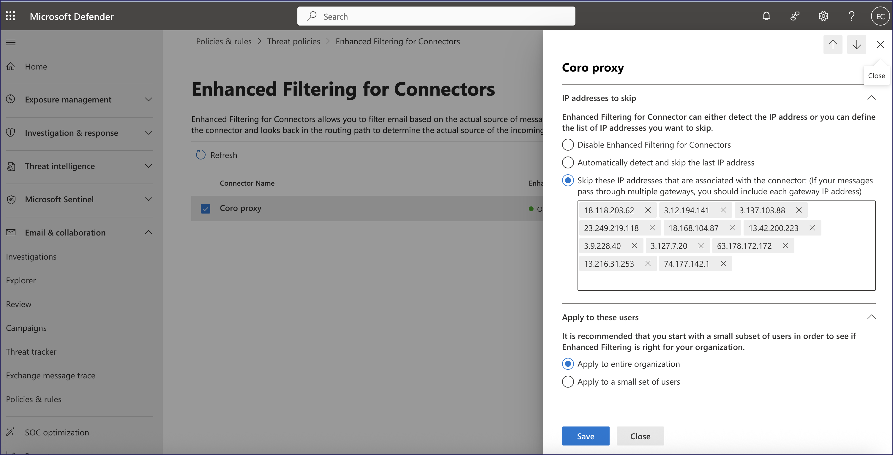Screen dimensions: 893x455
Task: Uncheck the Coro proxy connector checkbox
Action: [x=206, y=208]
